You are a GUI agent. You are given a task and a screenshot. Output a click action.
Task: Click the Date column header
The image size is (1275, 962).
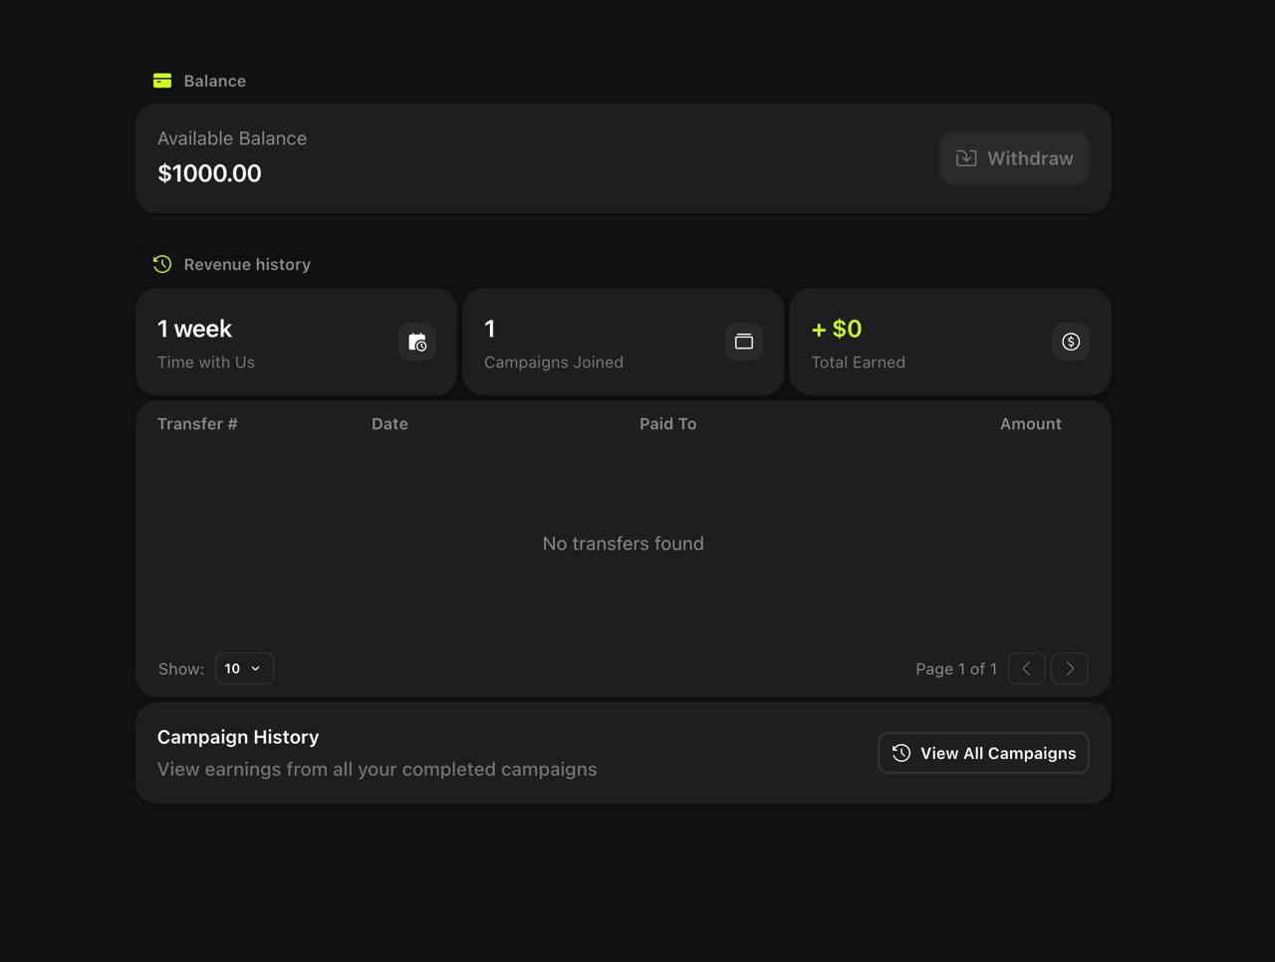click(389, 423)
